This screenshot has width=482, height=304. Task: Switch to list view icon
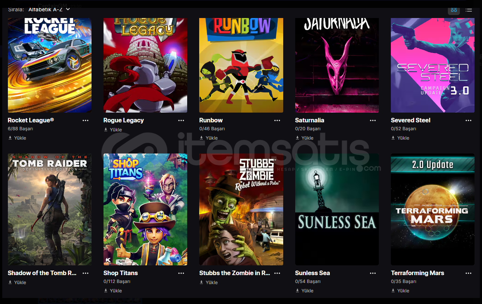tap(469, 10)
